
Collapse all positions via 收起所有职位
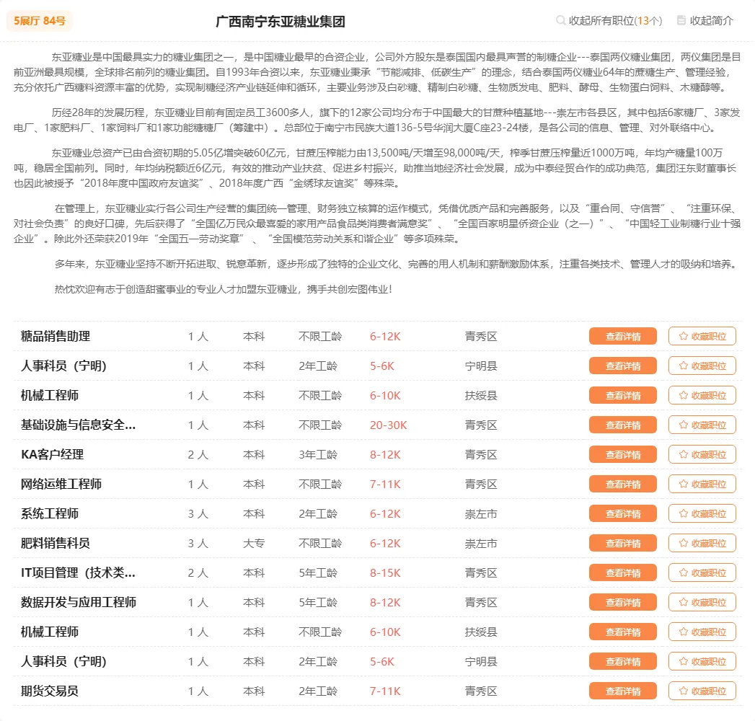[609, 21]
